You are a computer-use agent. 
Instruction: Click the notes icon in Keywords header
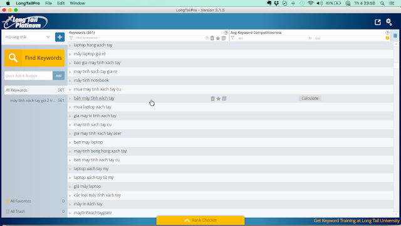point(224,38)
